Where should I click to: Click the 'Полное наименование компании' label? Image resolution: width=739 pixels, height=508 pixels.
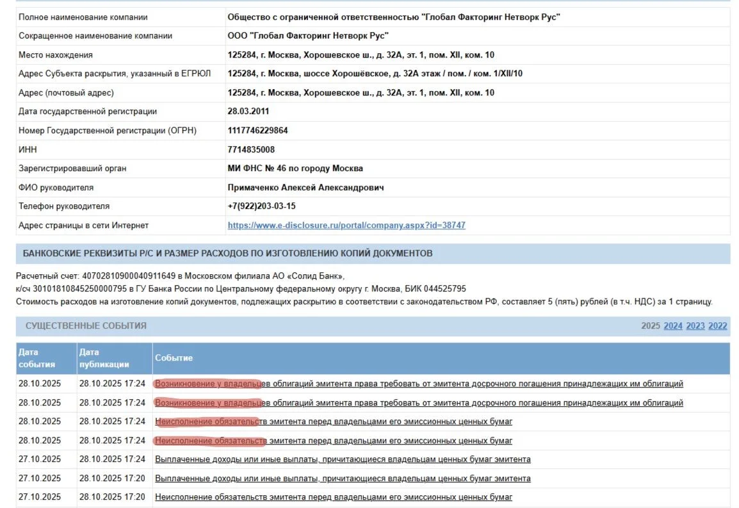point(83,17)
